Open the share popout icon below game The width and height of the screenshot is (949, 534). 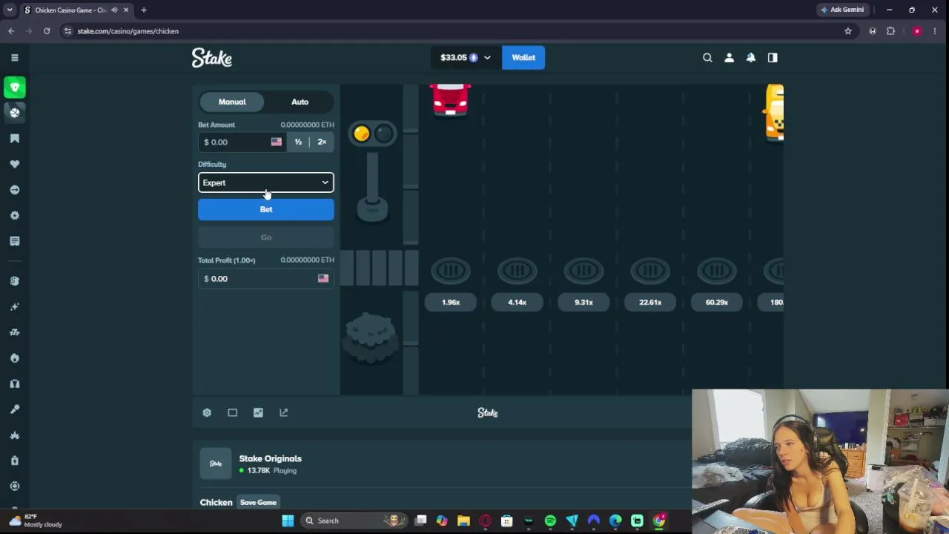point(284,412)
